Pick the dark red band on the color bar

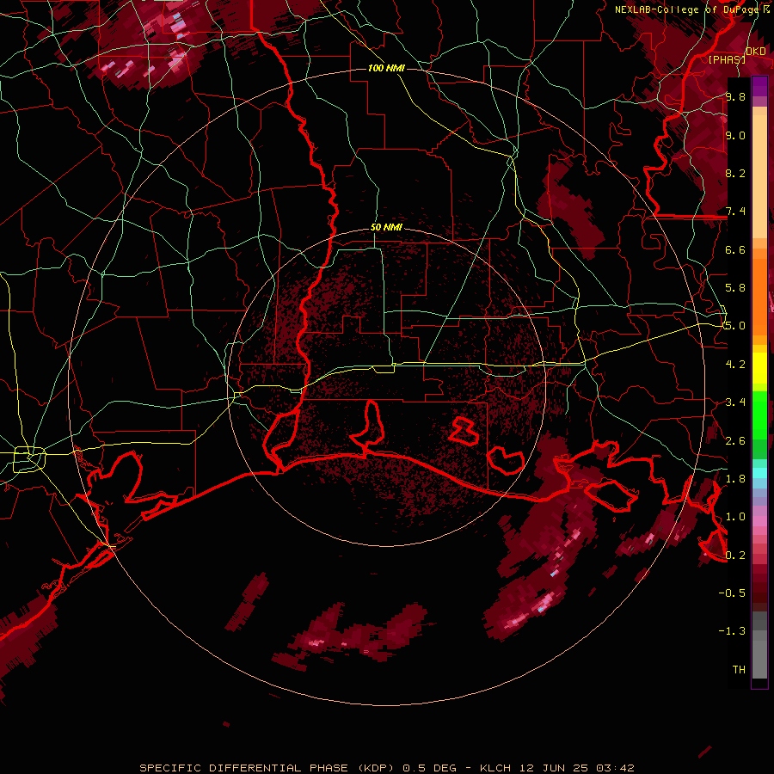(759, 588)
